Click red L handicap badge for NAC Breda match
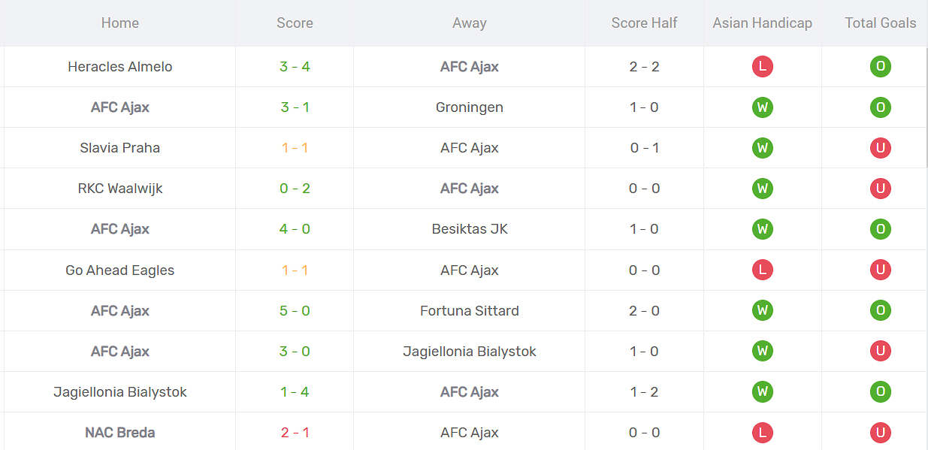Image resolution: width=928 pixels, height=450 pixels. pos(762,432)
